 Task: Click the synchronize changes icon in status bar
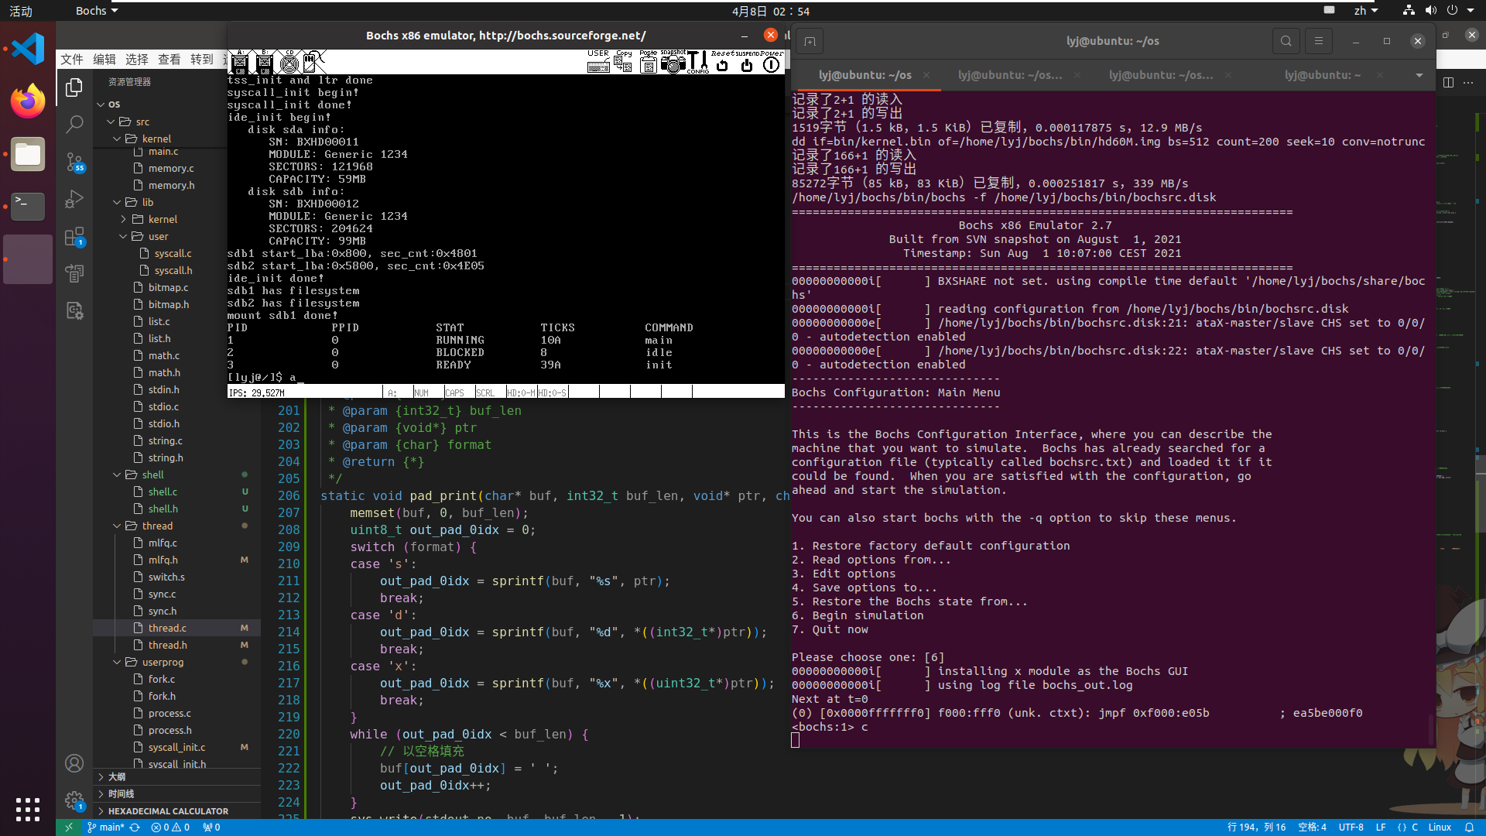(135, 827)
